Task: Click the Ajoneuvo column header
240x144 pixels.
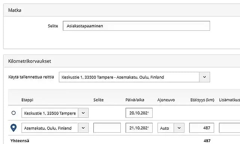Action: [166, 100]
